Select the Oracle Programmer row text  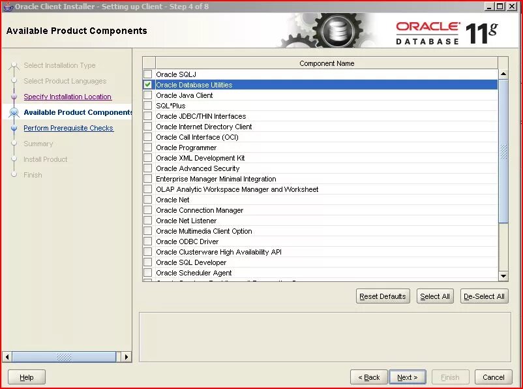point(186,148)
